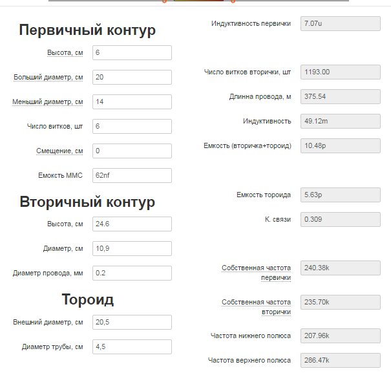
Task: Click the Индуктивность первички output field
Action: point(340,24)
